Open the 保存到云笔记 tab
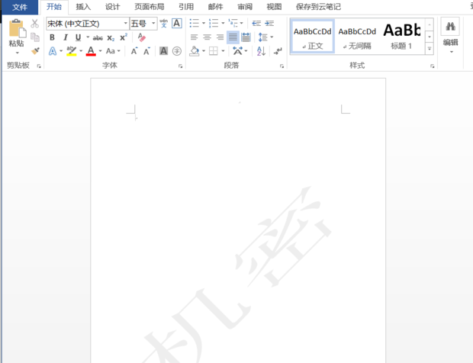The image size is (473, 363). click(x=318, y=7)
